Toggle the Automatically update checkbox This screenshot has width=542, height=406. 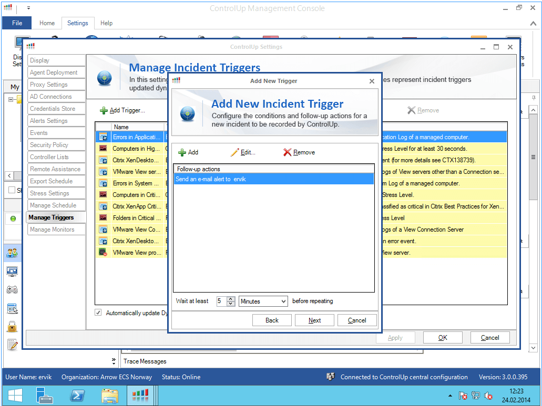tap(98, 313)
